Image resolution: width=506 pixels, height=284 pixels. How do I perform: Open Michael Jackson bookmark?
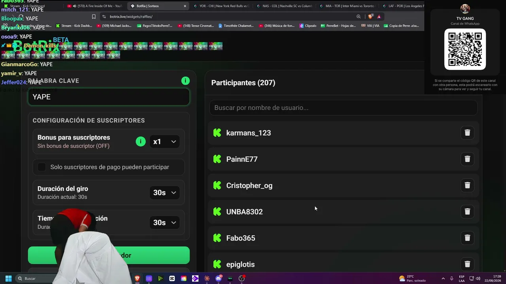(114, 26)
